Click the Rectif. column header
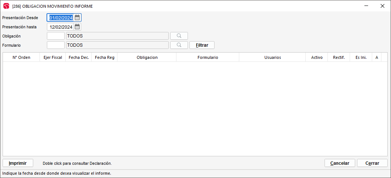The image size is (391, 178). (339, 57)
